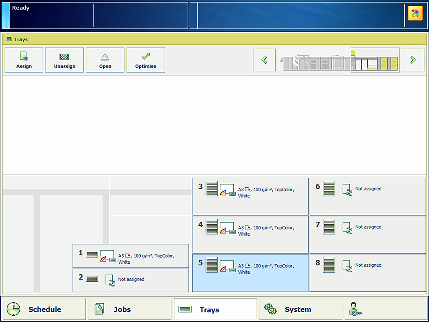Click the Trays header icon

click(x=9, y=39)
